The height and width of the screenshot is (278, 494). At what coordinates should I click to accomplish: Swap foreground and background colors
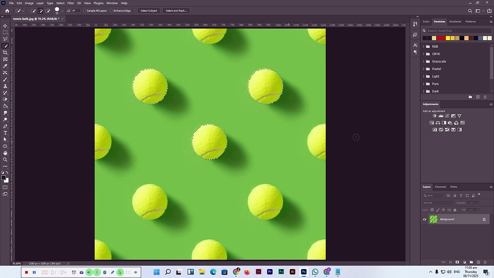(7, 173)
